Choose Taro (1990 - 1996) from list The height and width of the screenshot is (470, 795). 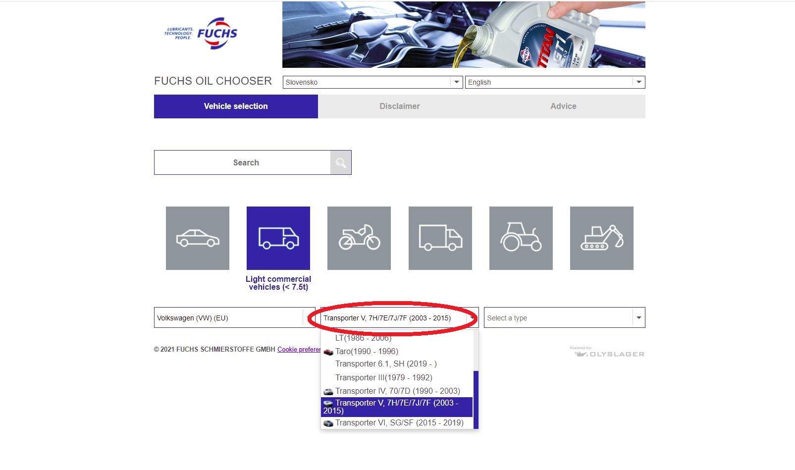click(x=397, y=351)
